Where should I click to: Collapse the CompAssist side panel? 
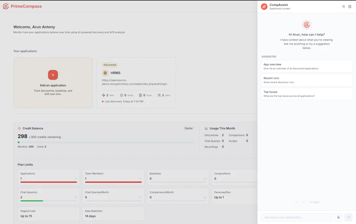pos(350,7)
